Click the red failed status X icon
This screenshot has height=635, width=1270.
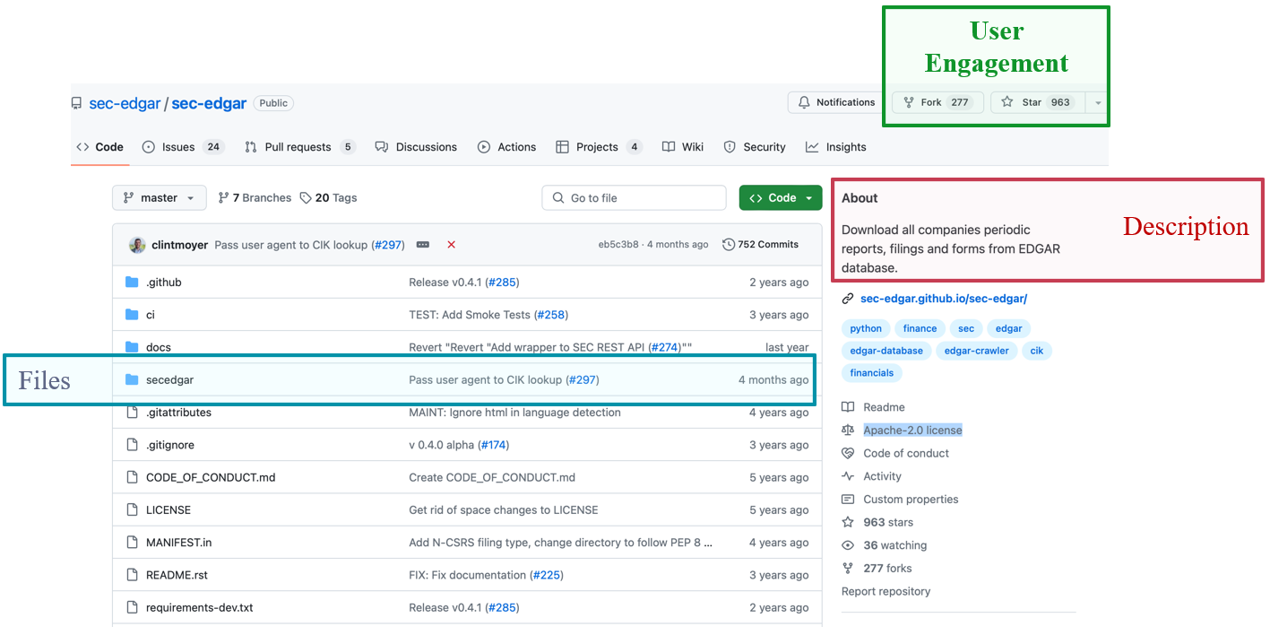451,245
